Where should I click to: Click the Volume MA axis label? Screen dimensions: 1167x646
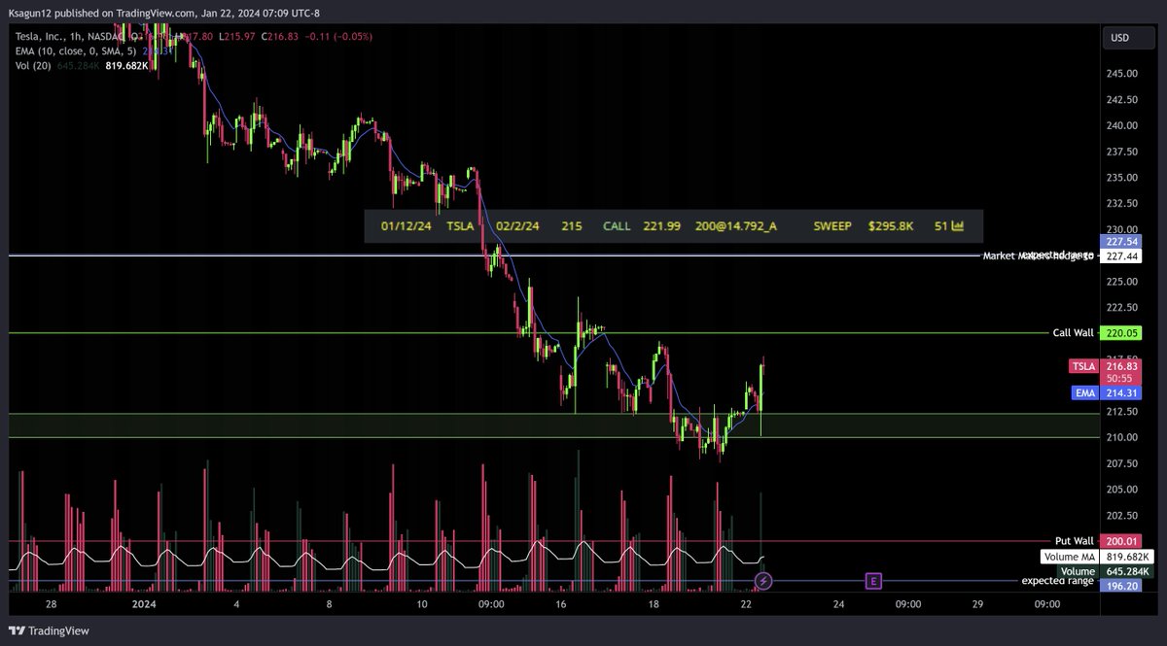click(1068, 557)
